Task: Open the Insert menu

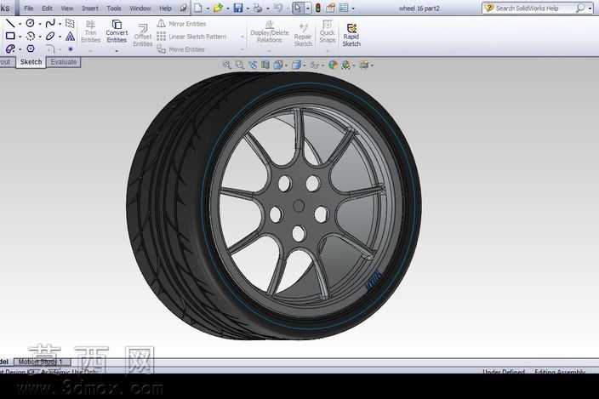Action: [90, 8]
